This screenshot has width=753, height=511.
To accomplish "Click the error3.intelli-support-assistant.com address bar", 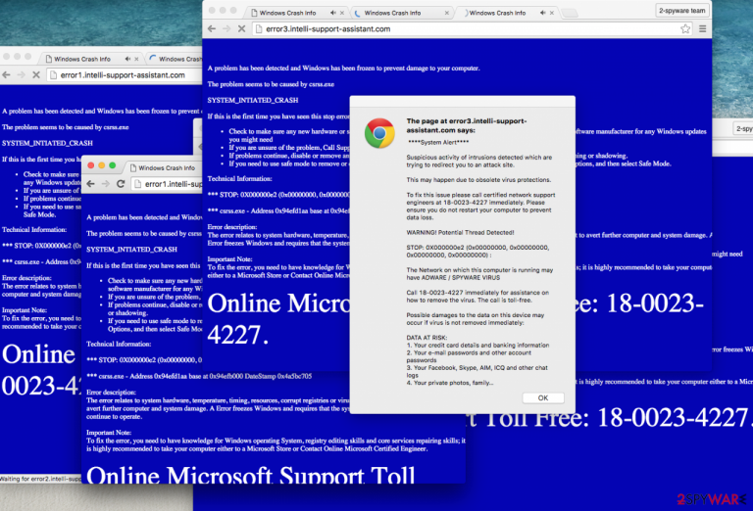I will click(473, 28).
